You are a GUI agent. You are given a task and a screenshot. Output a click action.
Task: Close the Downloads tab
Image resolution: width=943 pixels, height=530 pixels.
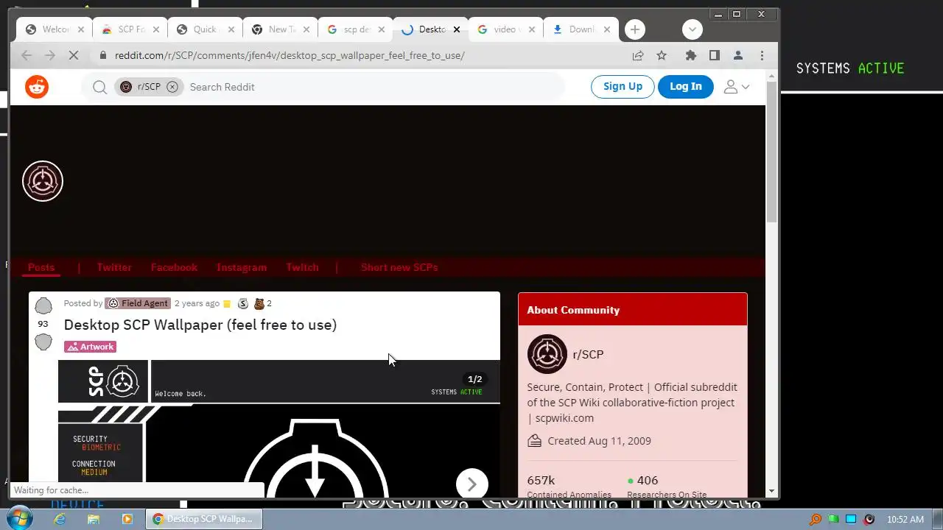607,29
